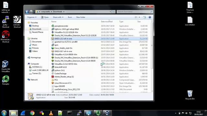Click the file list vertical scrollbar
Screen dimensions: 207x116
click(152, 45)
